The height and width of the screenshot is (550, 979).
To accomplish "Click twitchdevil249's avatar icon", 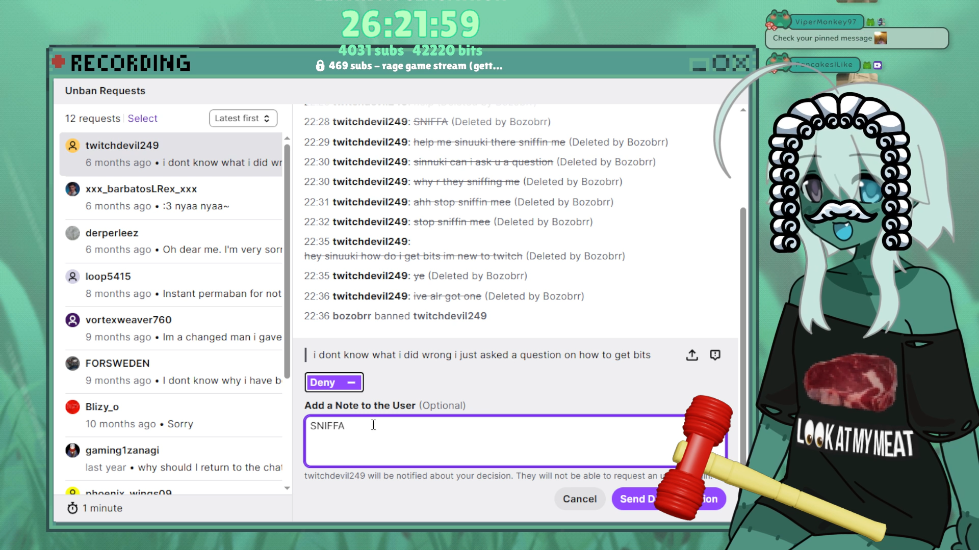I will 72,146.
